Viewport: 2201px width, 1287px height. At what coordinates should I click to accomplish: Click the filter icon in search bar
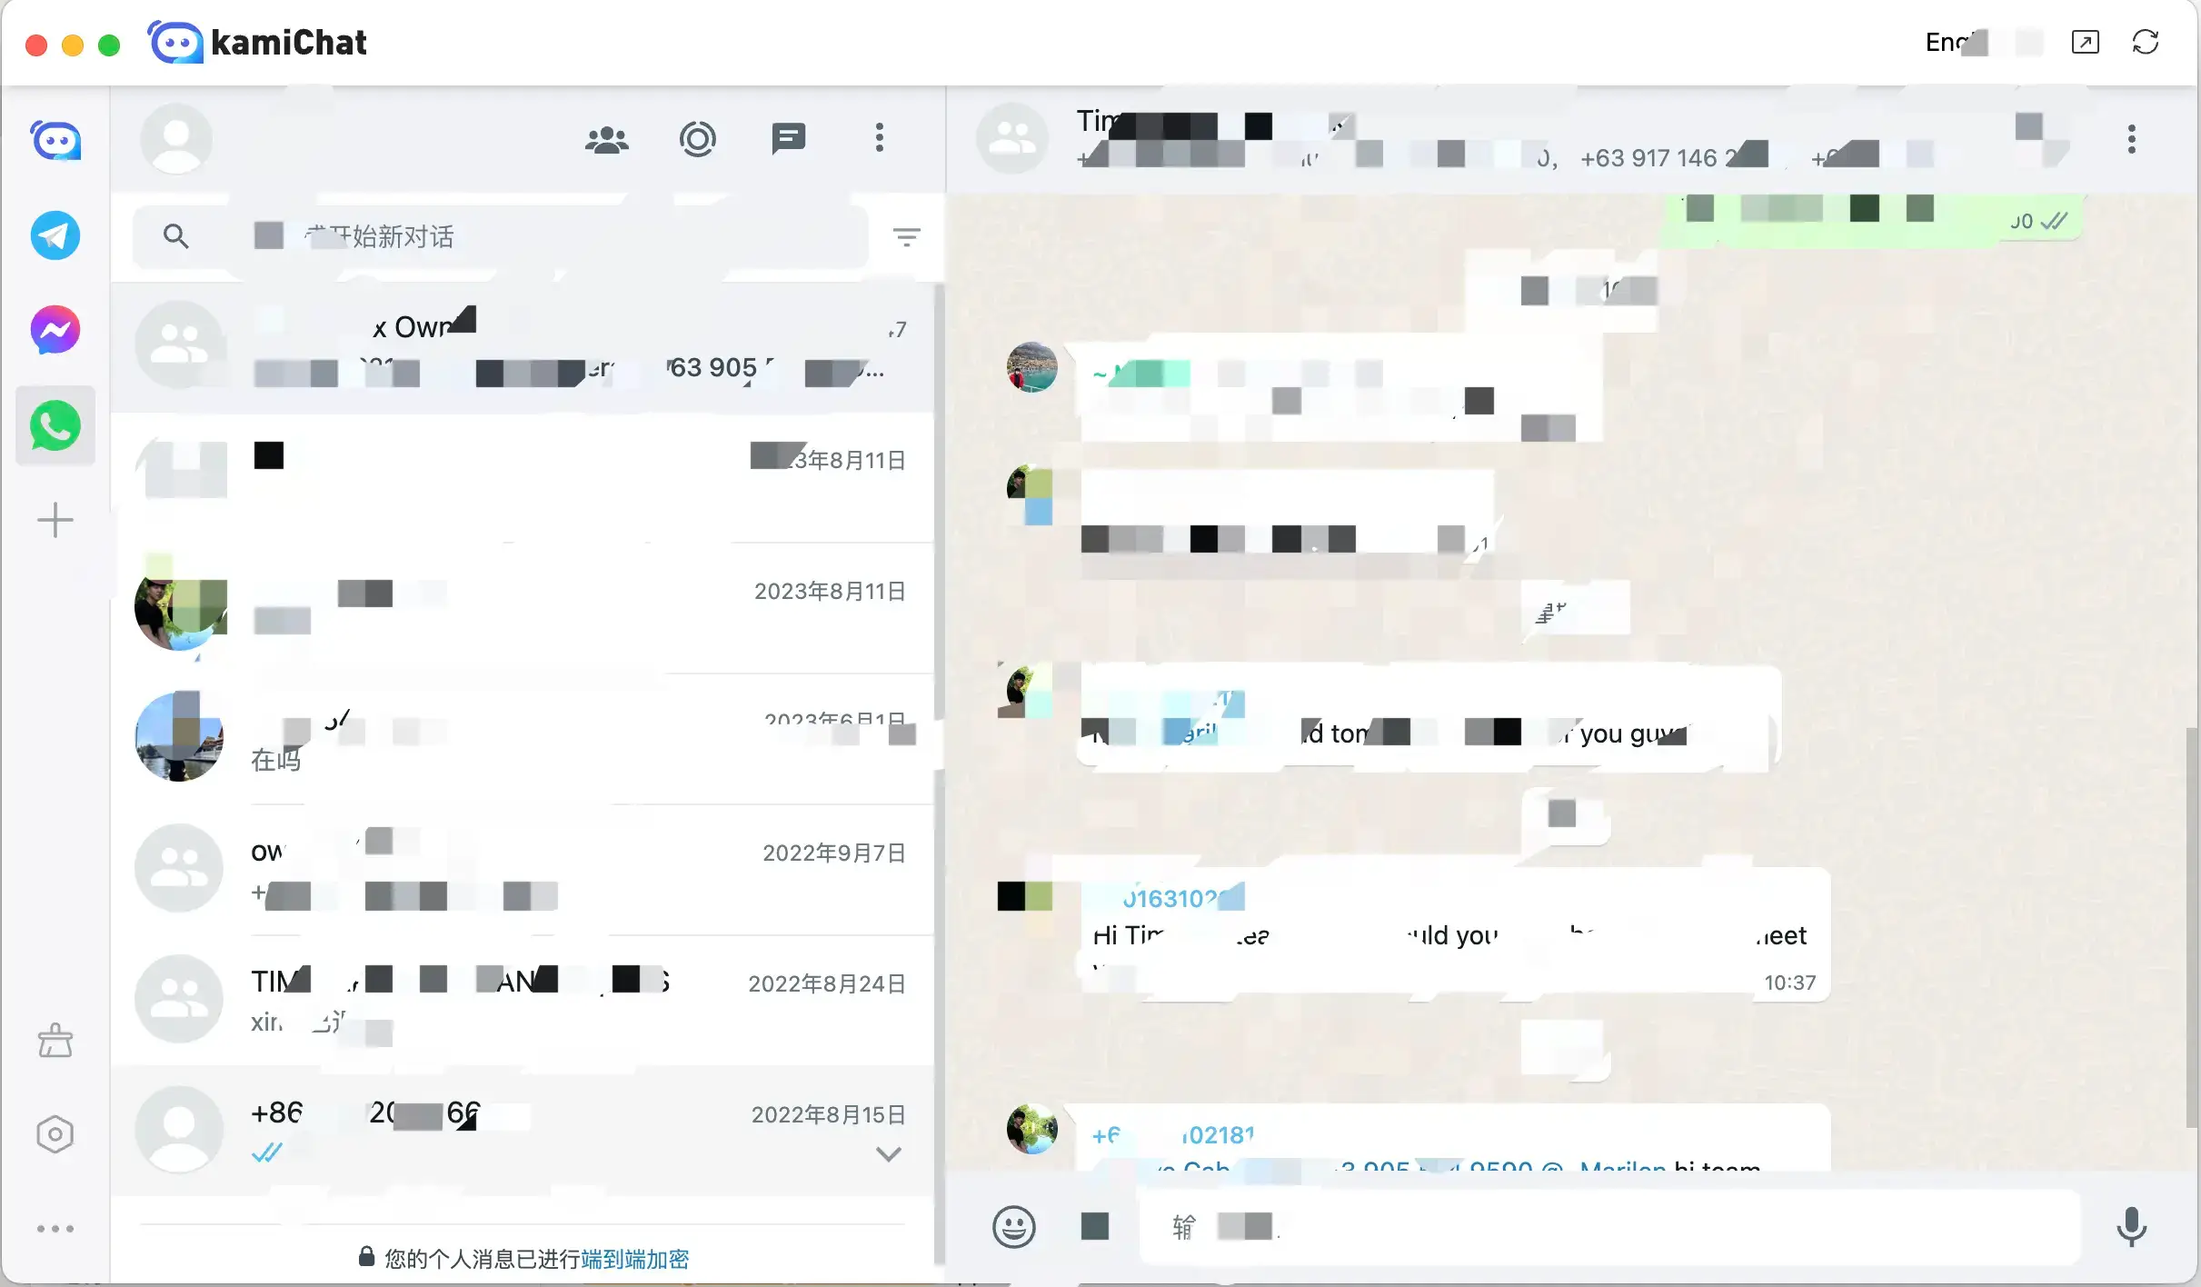click(x=910, y=236)
